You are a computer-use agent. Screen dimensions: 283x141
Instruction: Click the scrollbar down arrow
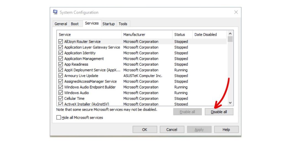pos(230,103)
